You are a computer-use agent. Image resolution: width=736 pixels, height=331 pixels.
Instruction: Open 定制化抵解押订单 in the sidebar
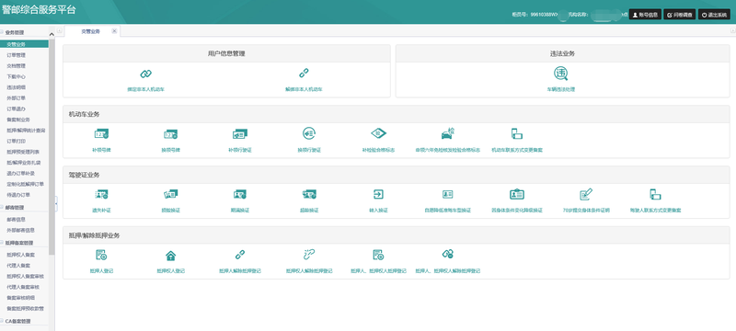pos(25,184)
